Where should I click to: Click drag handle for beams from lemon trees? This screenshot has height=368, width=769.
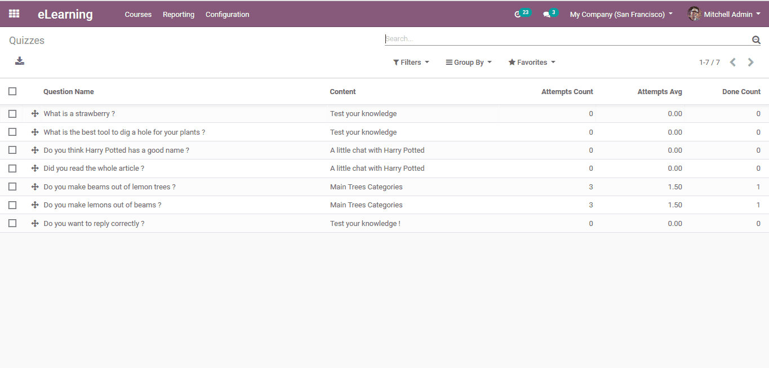click(x=35, y=187)
